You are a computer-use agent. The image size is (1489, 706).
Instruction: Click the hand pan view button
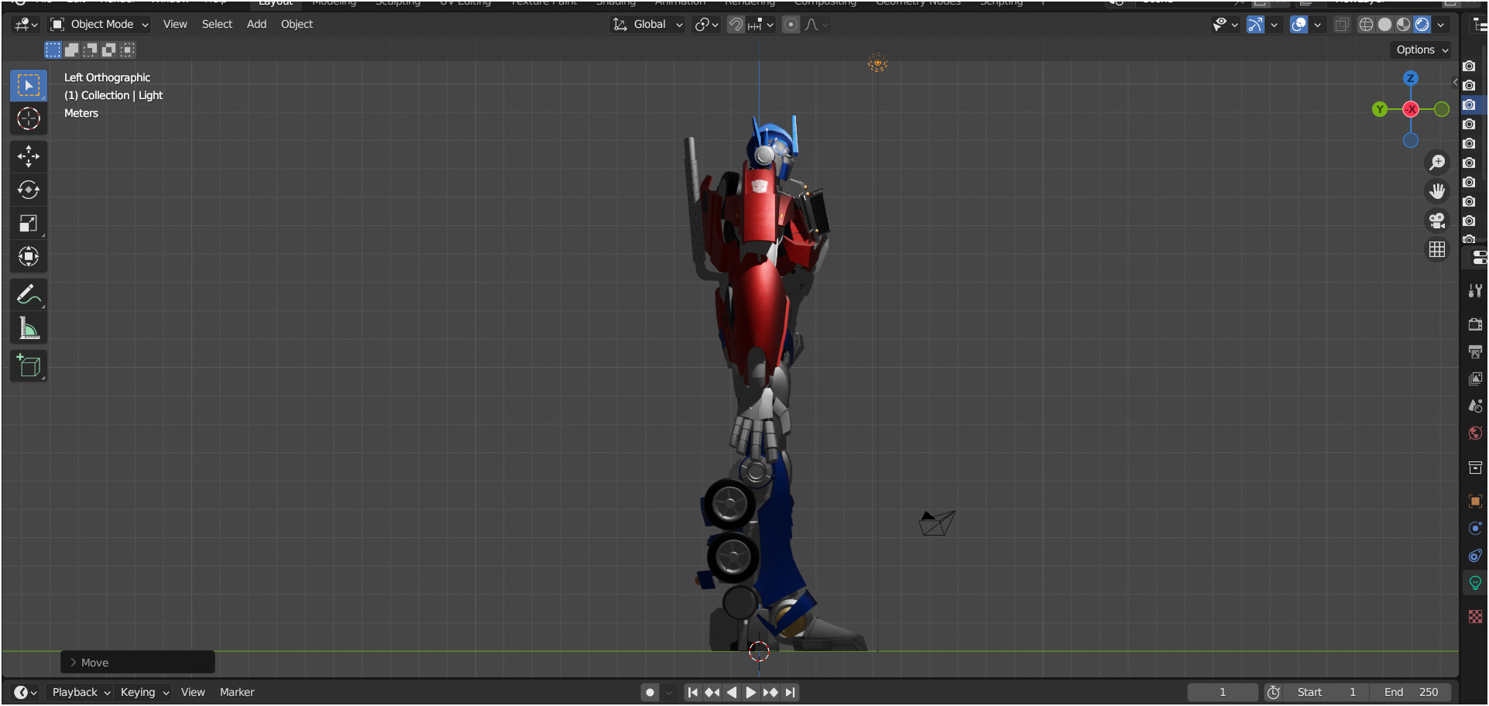1437,191
